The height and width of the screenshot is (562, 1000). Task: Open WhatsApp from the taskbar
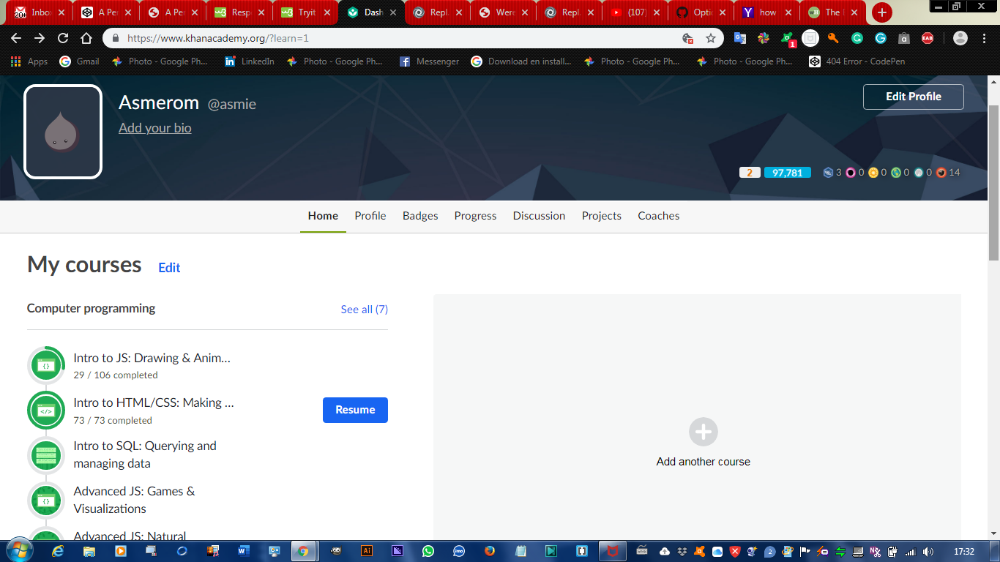428,551
